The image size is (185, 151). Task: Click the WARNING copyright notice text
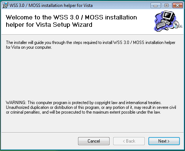(84, 103)
